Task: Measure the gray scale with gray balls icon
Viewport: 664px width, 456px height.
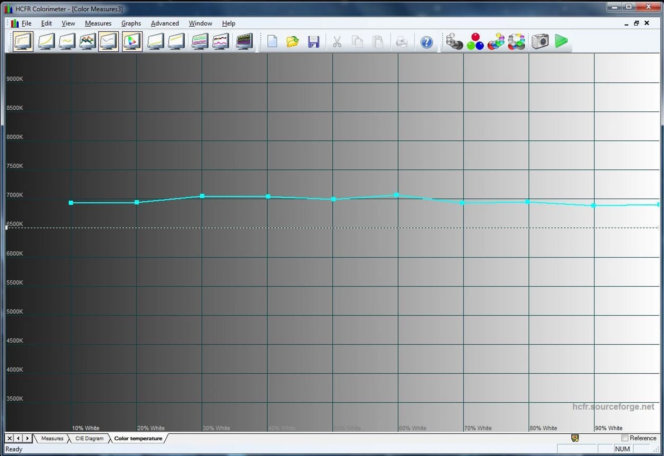Action: click(x=454, y=42)
